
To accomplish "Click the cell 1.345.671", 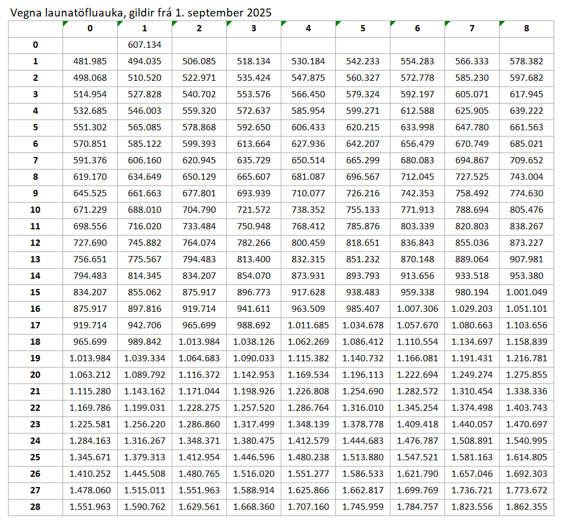I will [x=90, y=457].
